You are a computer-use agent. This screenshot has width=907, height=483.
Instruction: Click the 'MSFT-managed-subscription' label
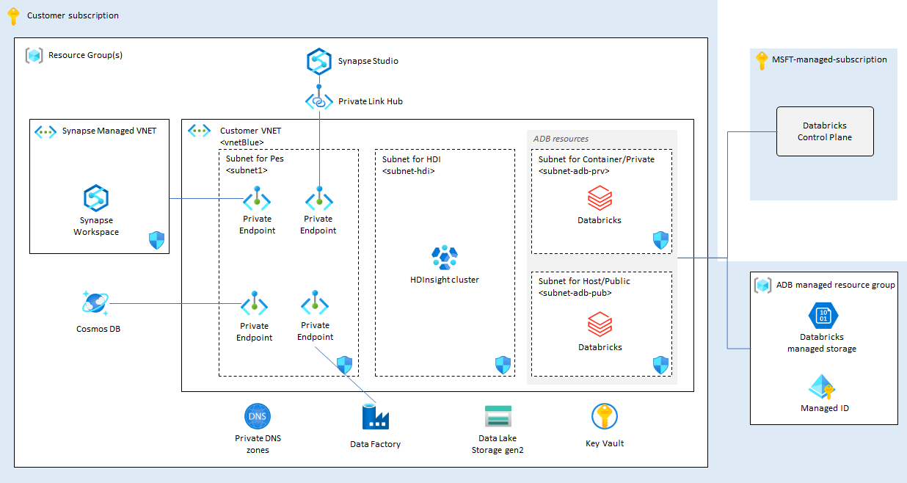click(x=830, y=59)
